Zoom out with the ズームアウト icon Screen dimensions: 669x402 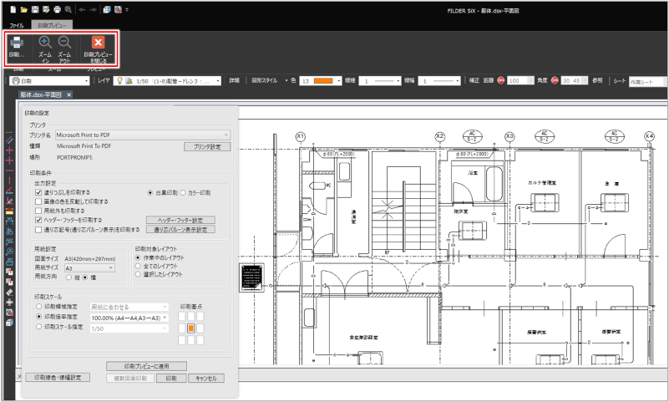(64, 48)
